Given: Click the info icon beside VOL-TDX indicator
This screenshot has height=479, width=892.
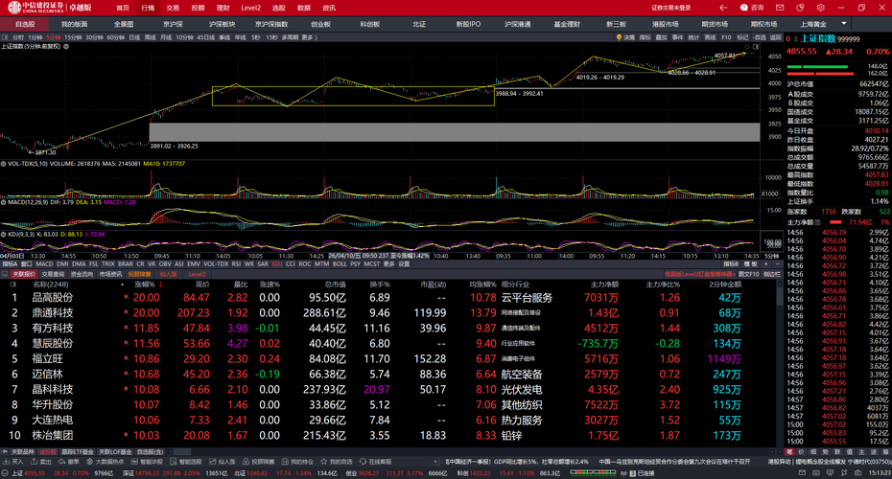Looking at the screenshot, I should coord(4,164).
